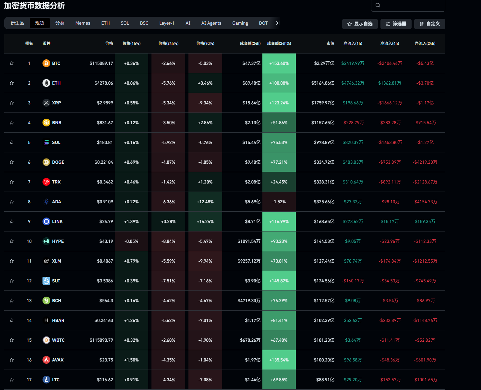Click the DOGE coin icon
The width and height of the screenshot is (481, 390).
(x=46, y=162)
